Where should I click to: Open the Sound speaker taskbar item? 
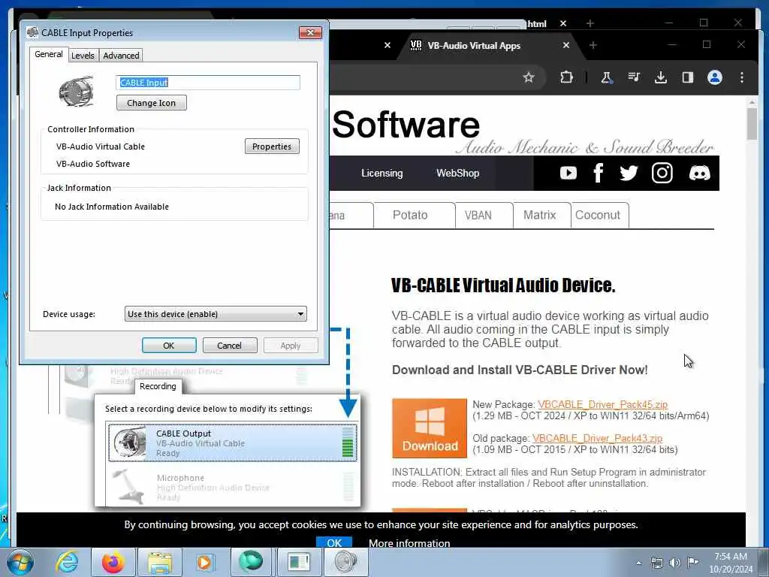pyautogui.click(x=345, y=562)
